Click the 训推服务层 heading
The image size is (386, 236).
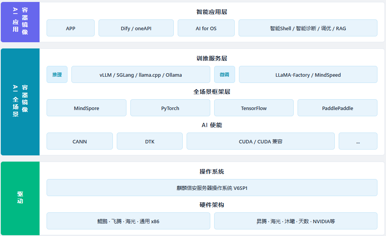pos(212,58)
